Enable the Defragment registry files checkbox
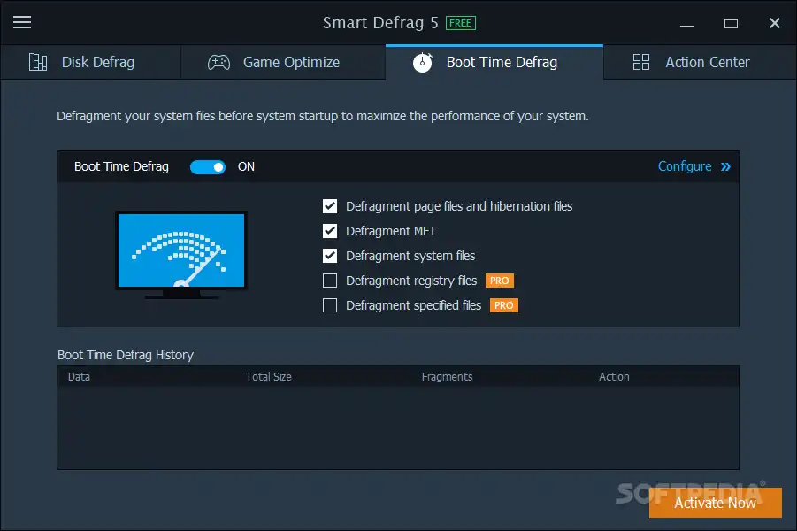The width and height of the screenshot is (797, 531). pyautogui.click(x=330, y=281)
